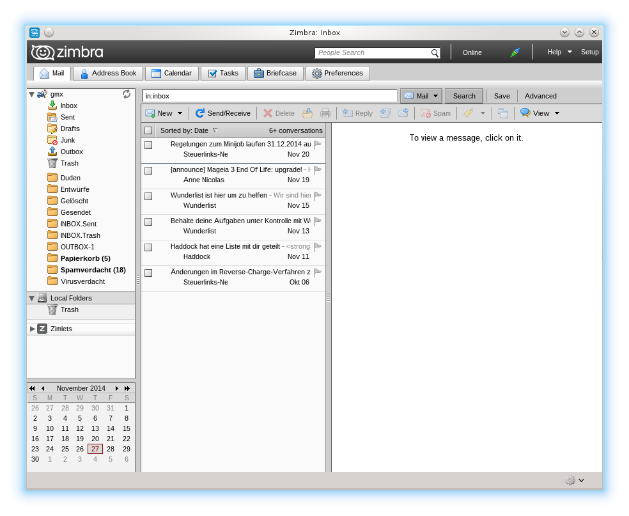Click the Reply All icon
This screenshot has width=629, height=516.
pos(385,113)
